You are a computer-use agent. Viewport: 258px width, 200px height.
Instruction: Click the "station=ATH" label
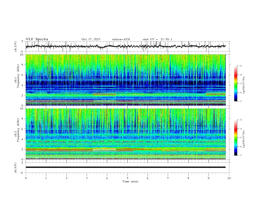(x=121, y=39)
